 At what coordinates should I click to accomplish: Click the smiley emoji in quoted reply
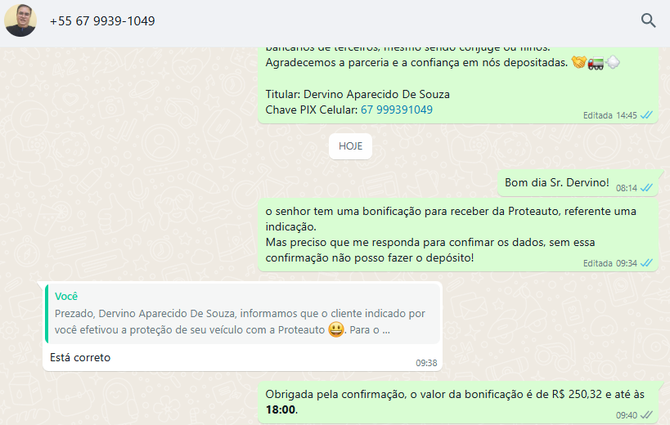336,330
